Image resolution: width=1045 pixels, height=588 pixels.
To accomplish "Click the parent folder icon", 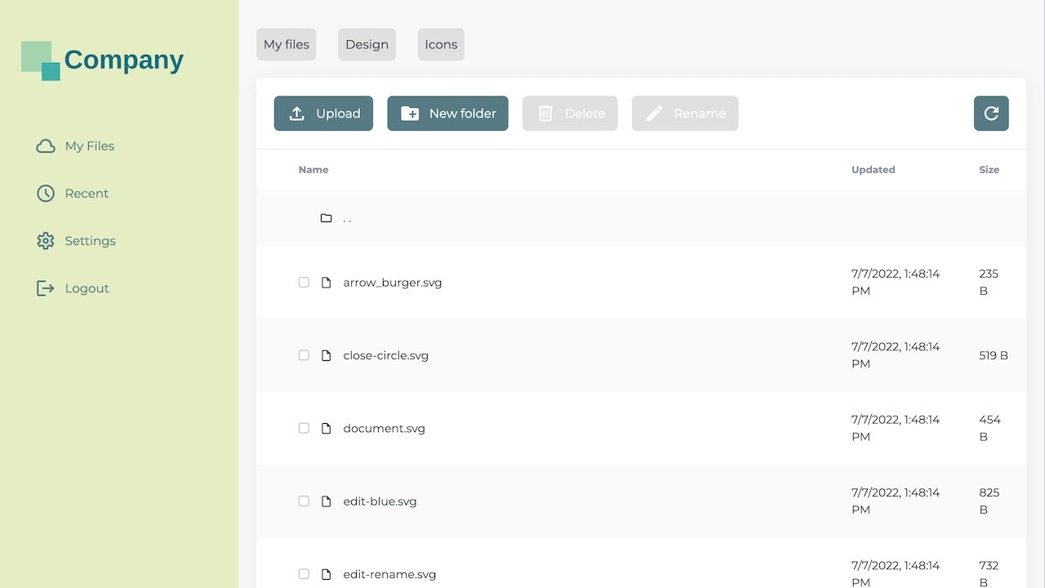I will (x=327, y=218).
